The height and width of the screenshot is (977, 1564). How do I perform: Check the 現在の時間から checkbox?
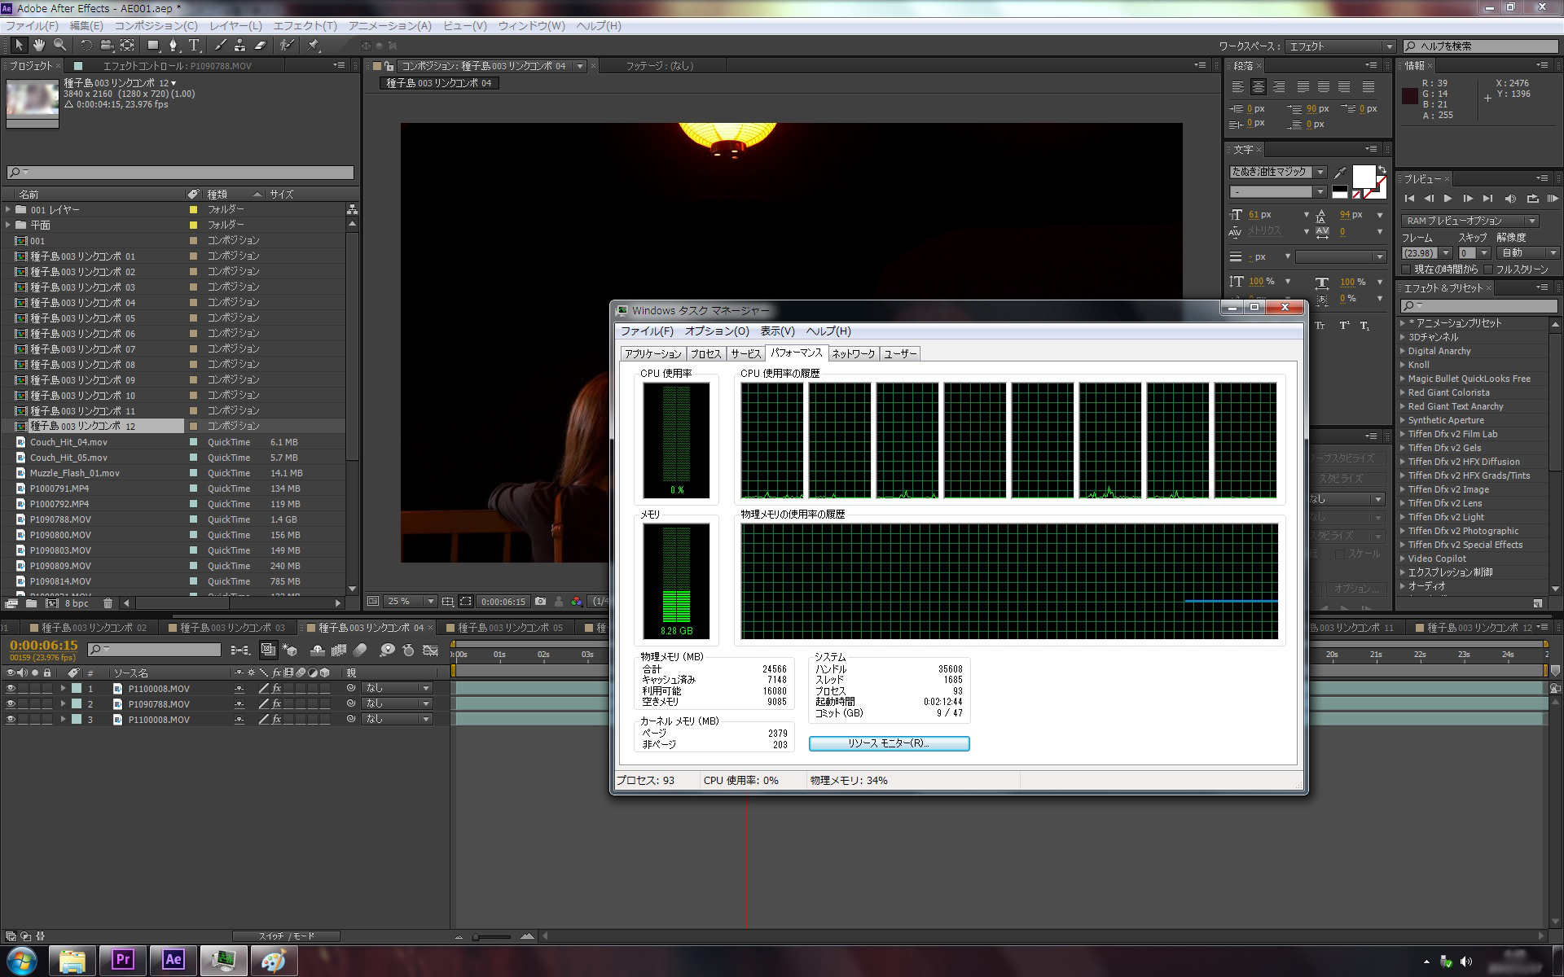click(x=1406, y=269)
